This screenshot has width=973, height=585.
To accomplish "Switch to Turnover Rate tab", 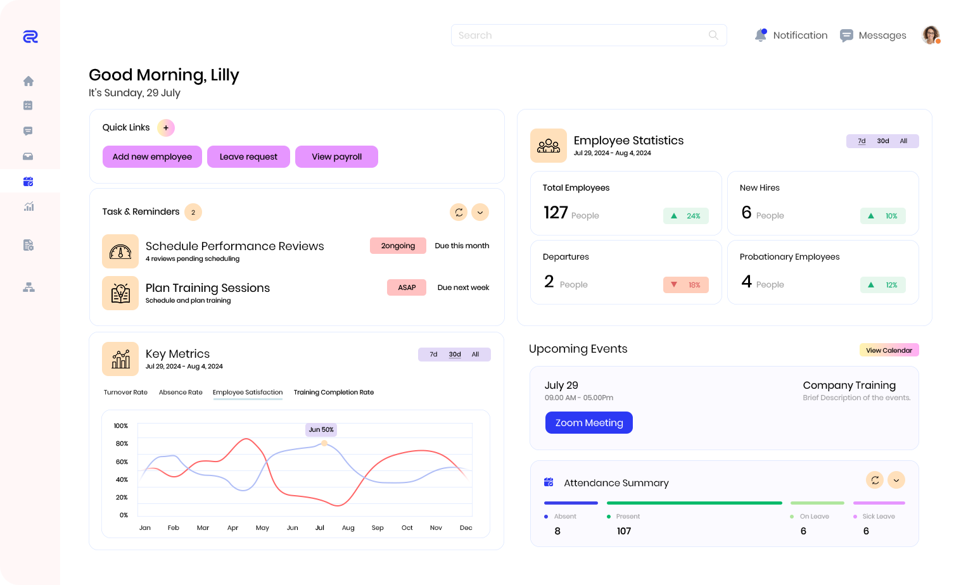I will (125, 393).
